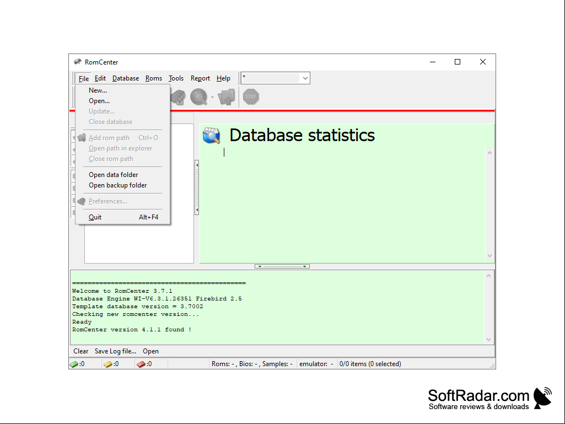Screen dimensions: 565x424
Task: Open the Edit menu
Action: click(x=100, y=78)
